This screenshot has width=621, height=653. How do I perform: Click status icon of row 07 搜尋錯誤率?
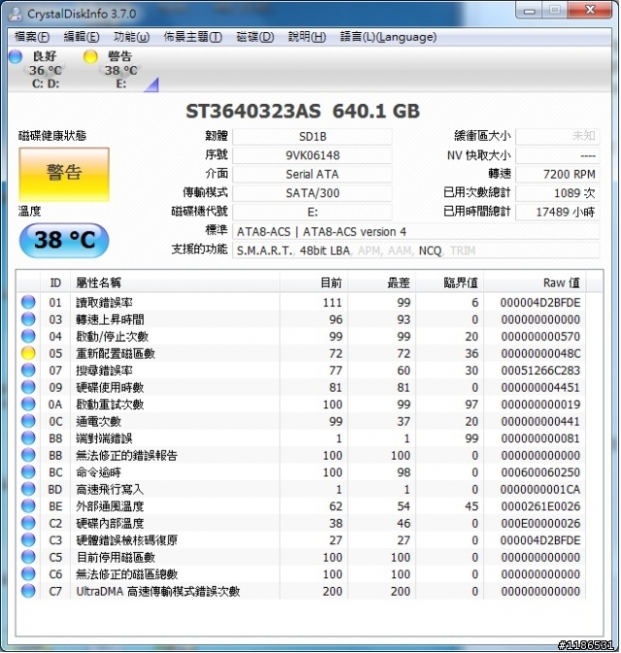pos(28,370)
